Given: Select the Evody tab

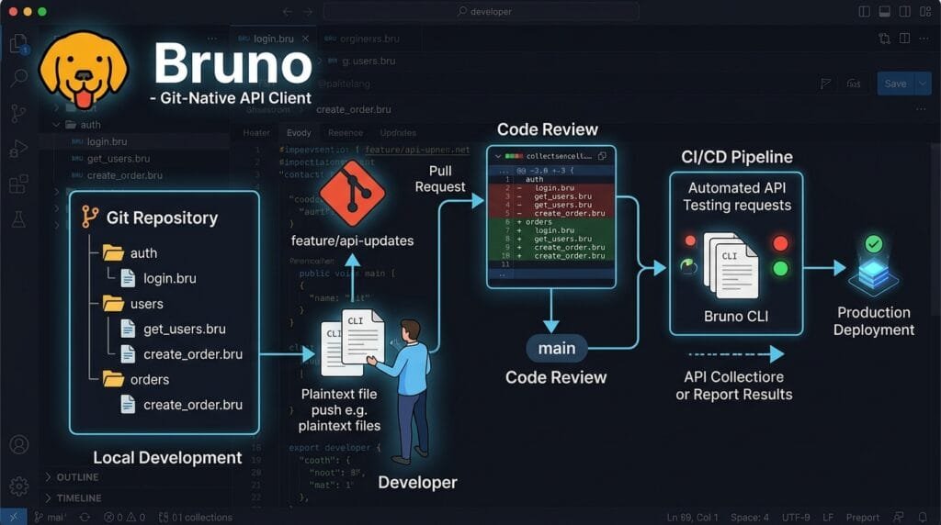Looking at the screenshot, I should click(x=299, y=132).
